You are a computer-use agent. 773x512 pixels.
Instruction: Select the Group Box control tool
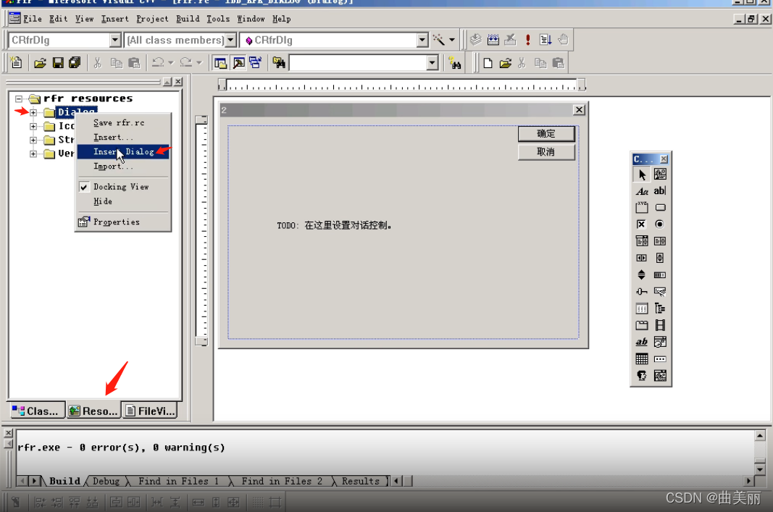click(x=641, y=207)
